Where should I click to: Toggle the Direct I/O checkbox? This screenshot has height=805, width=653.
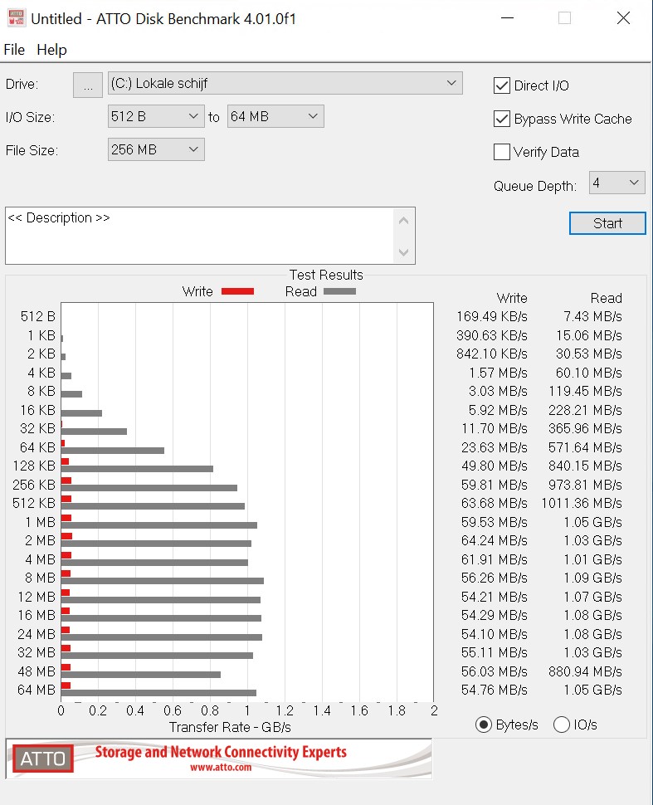[x=501, y=85]
